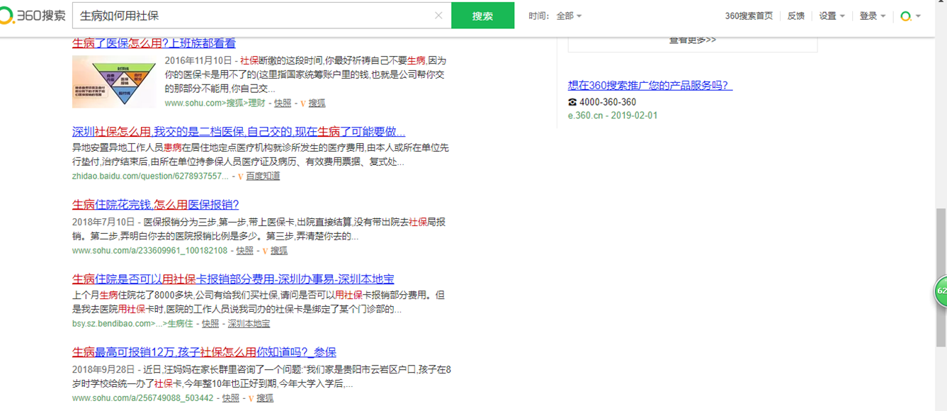This screenshot has width=947, height=411.
Task: Click V icon beside 百度知道
Action: (240, 176)
